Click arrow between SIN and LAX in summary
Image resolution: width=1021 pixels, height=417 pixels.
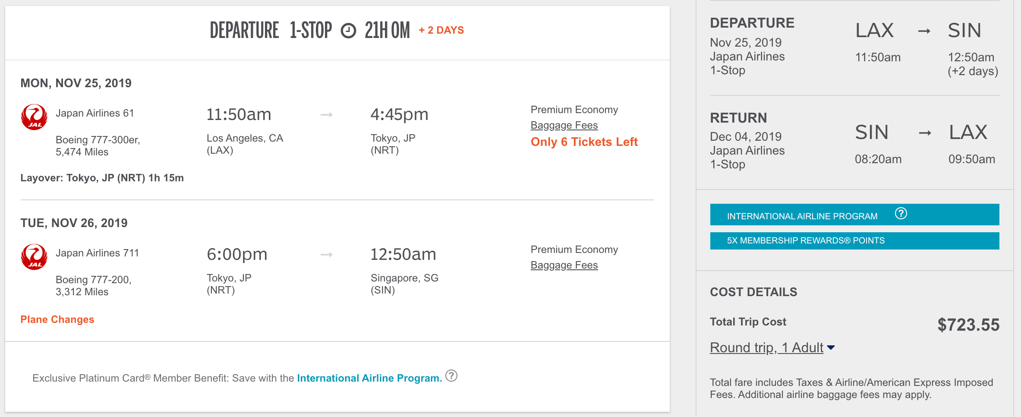pos(925,133)
